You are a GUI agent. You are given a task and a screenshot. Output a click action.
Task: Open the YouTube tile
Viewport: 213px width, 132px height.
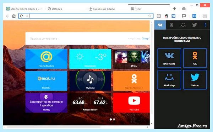pyautogui.click(x=131, y=103)
